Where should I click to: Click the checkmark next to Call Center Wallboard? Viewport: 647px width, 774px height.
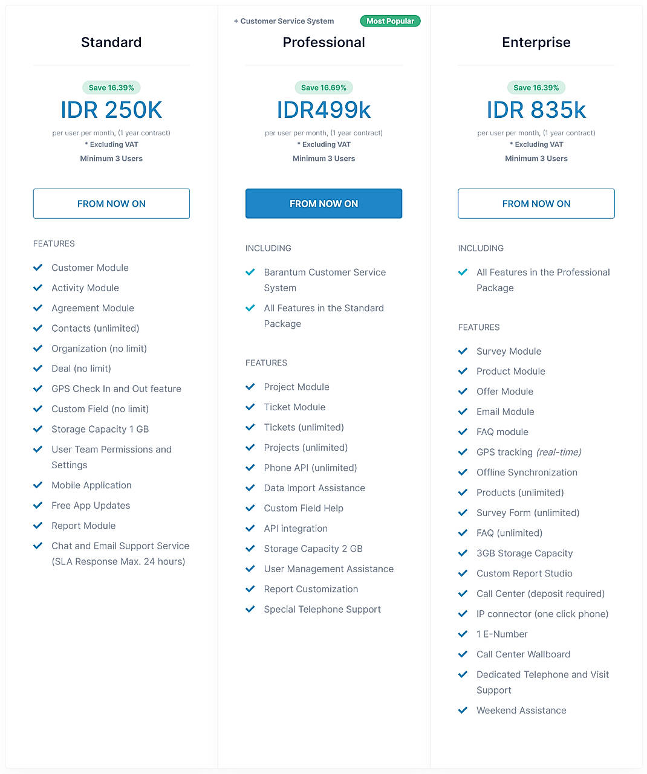click(463, 654)
